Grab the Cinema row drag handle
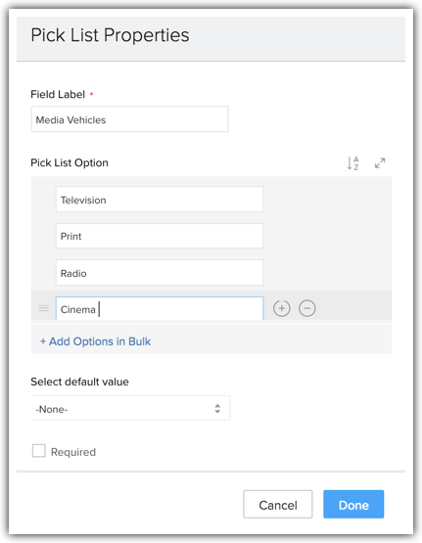This screenshot has height=543, width=422. pyautogui.click(x=44, y=308)
